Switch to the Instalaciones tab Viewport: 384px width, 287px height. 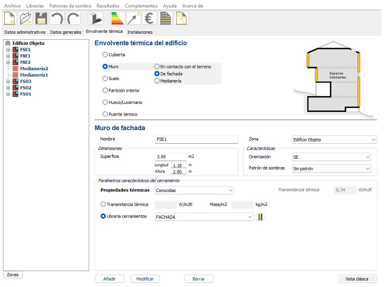coord(140,32)
